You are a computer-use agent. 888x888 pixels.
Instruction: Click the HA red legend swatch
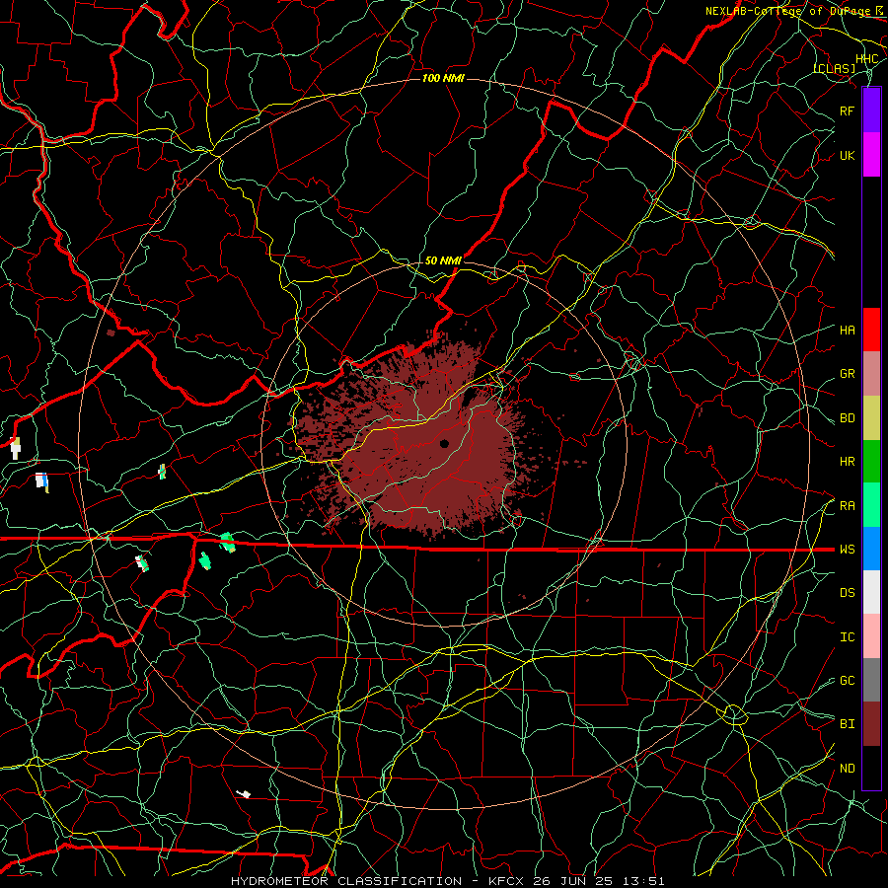tap(871, 330)
